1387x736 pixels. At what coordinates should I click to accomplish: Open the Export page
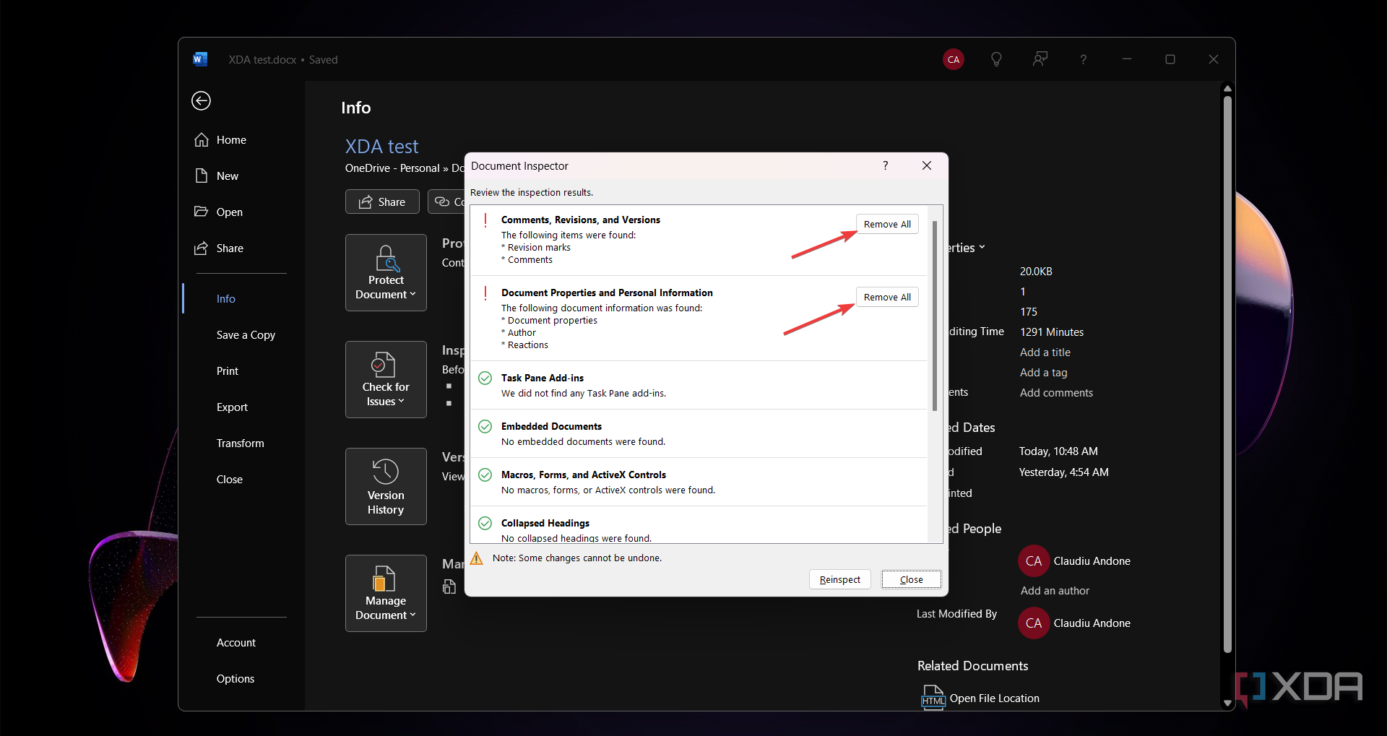pos(232,407)
